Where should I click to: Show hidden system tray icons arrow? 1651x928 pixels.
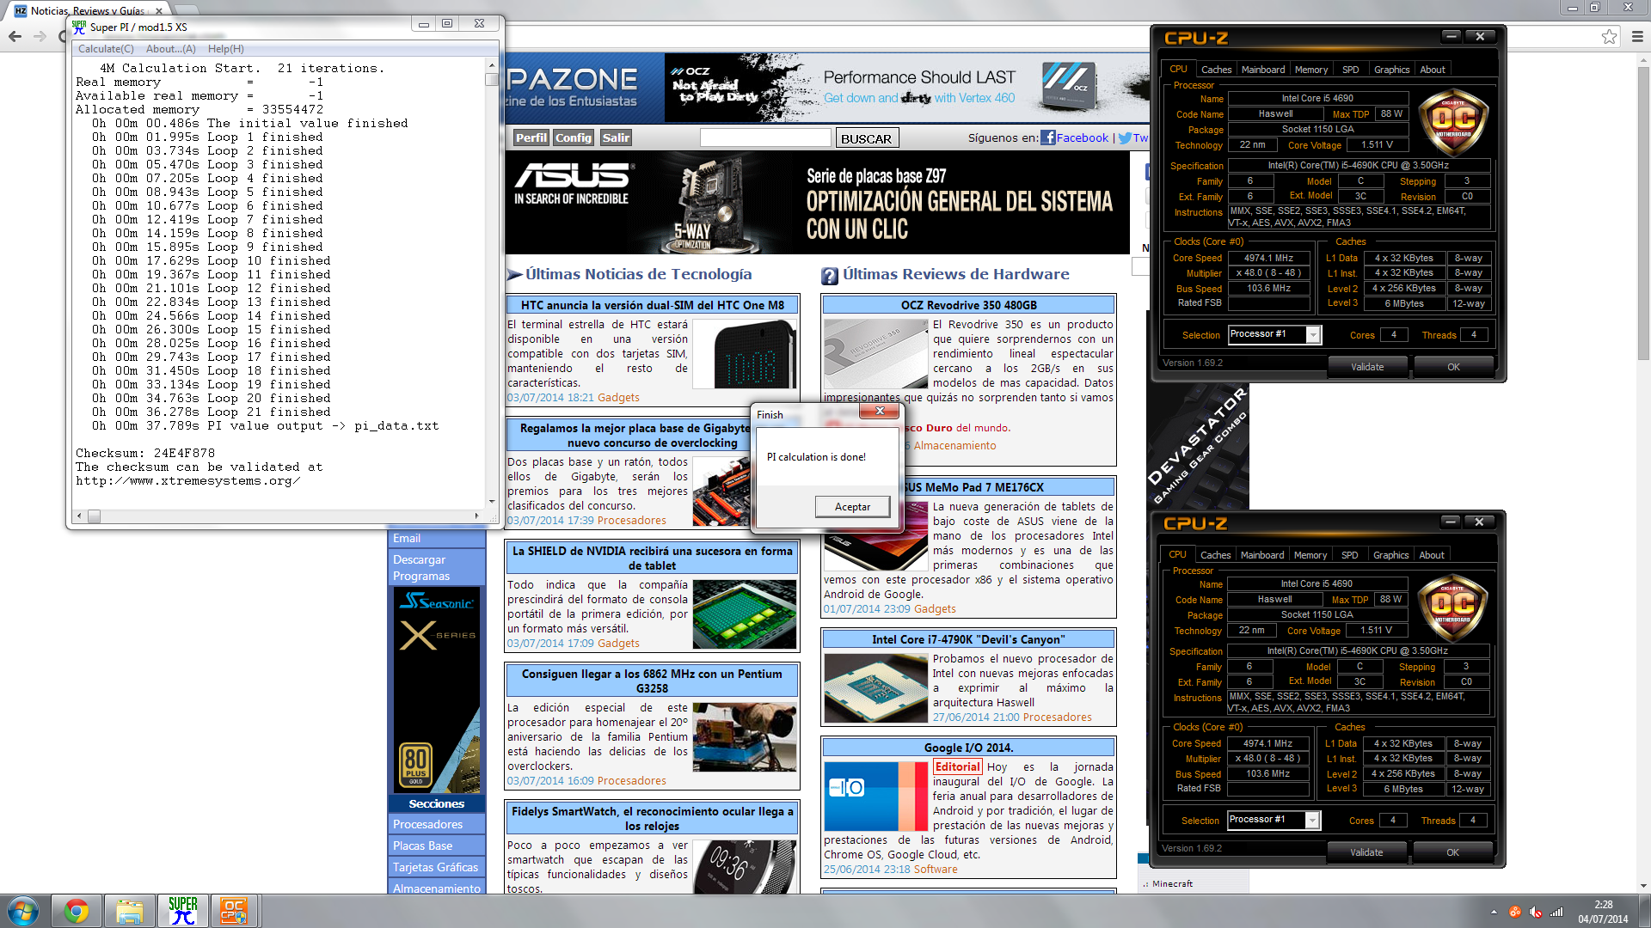click(1494, 912)
